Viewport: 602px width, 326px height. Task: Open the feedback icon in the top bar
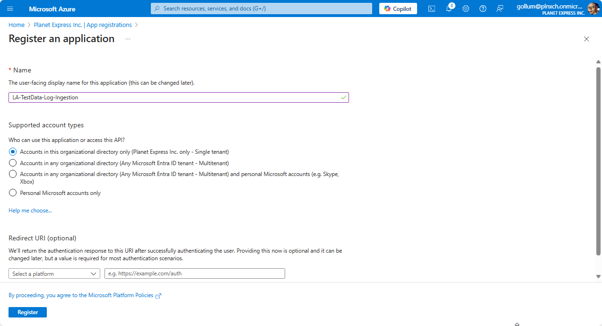coord(499,9)
